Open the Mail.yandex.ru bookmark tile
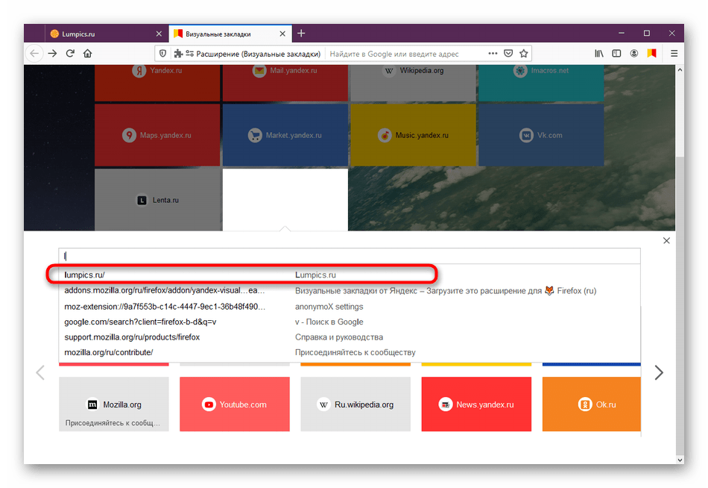Screen dimensions: 708x488 coord(285,83)
